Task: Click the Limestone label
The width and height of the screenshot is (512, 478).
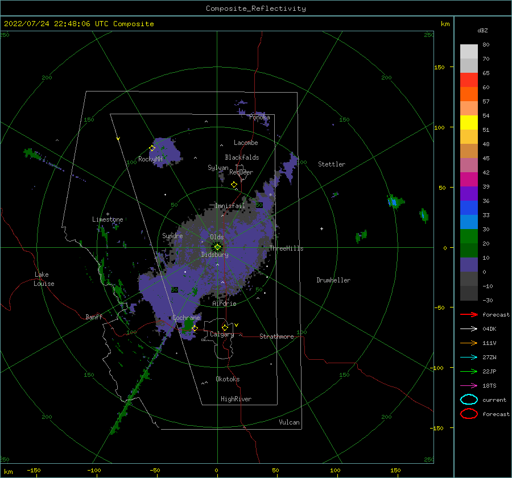Action: pos(108,219)
